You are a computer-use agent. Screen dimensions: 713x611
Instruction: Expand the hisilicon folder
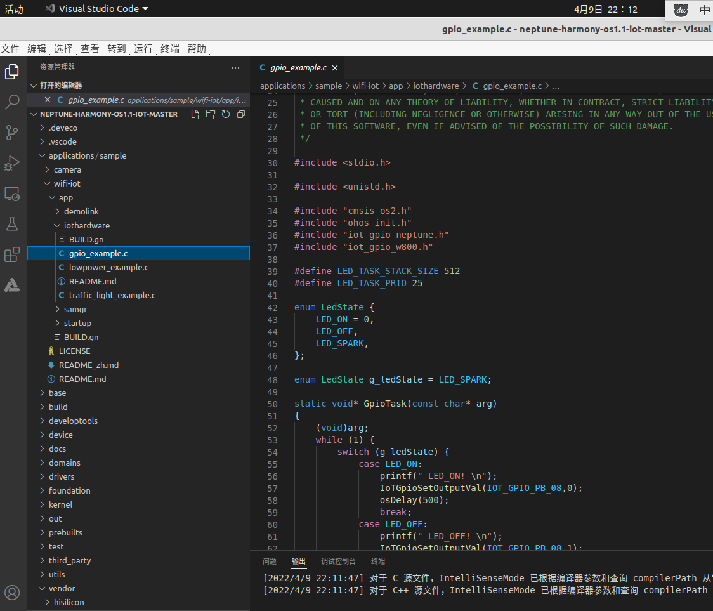pos(139,602)
